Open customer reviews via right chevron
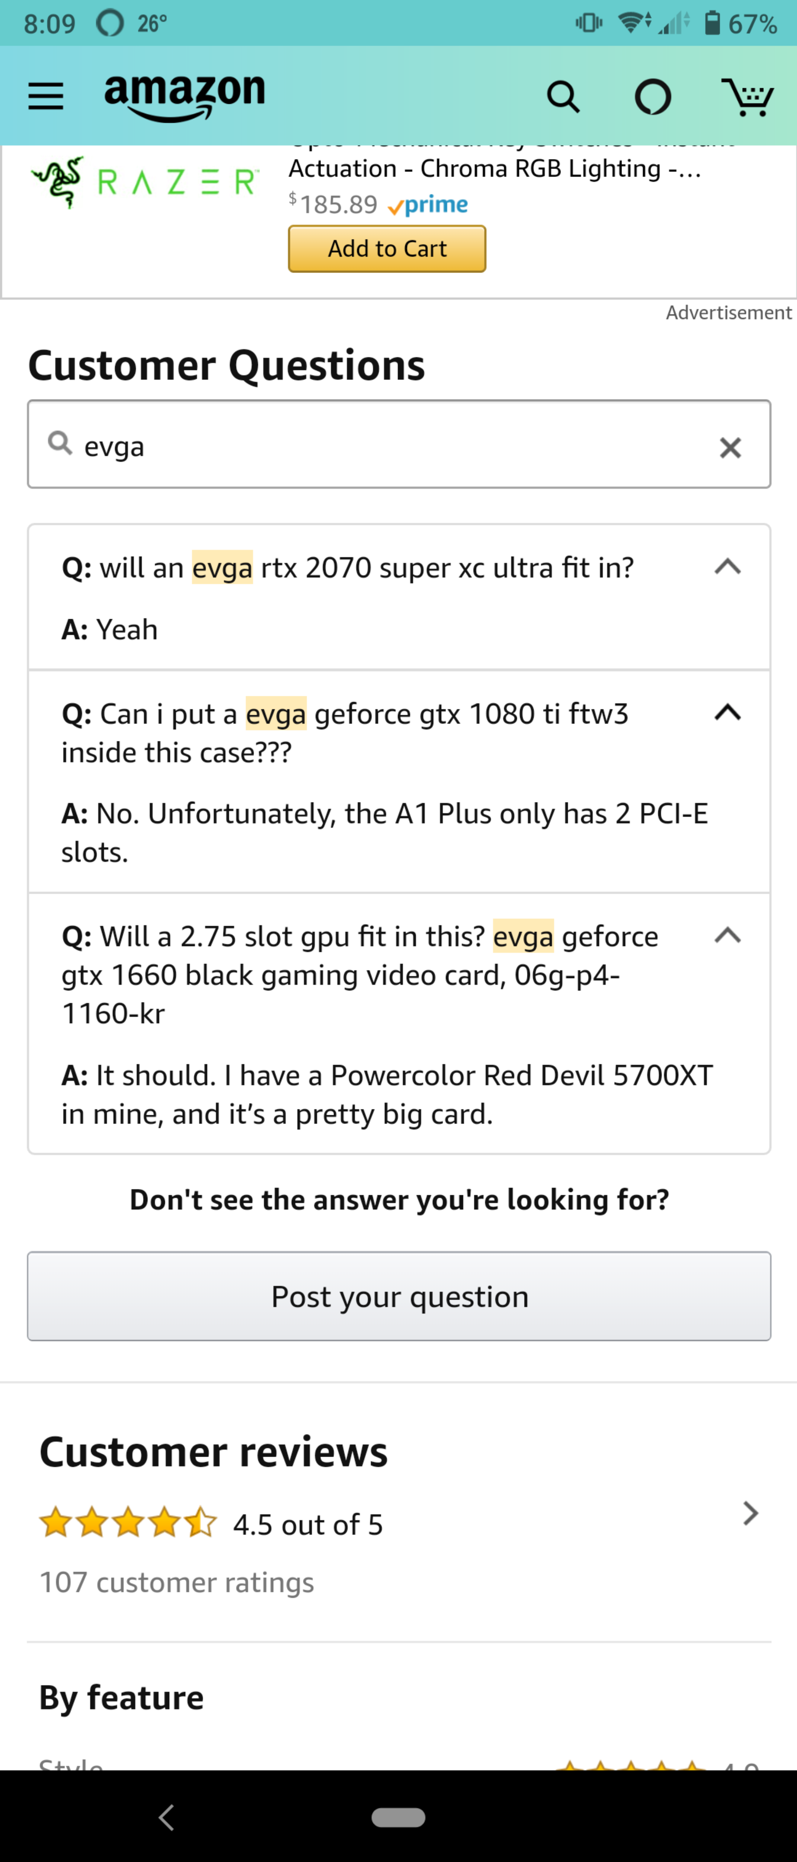The image size is (797, 1862). click(x=751, y=1513)
